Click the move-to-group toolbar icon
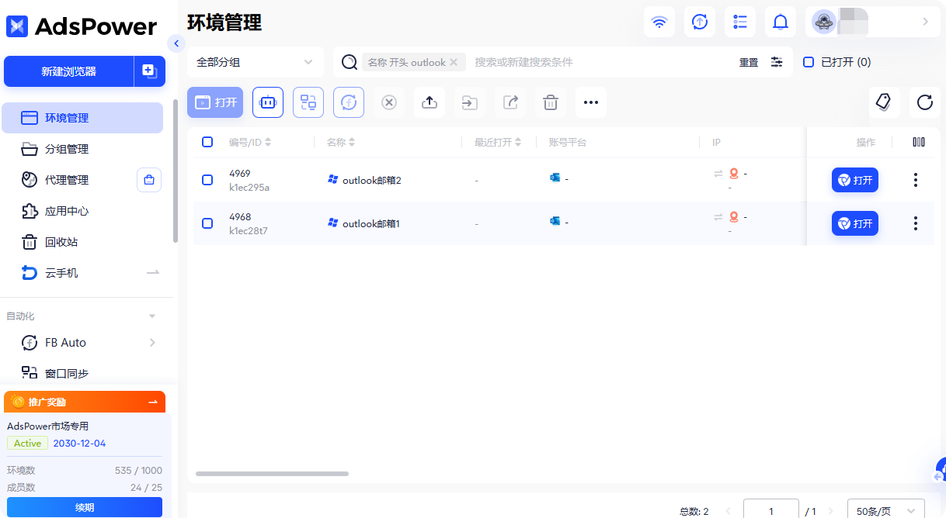The width and height of the screenshot is (946, 518). (470, 102)
